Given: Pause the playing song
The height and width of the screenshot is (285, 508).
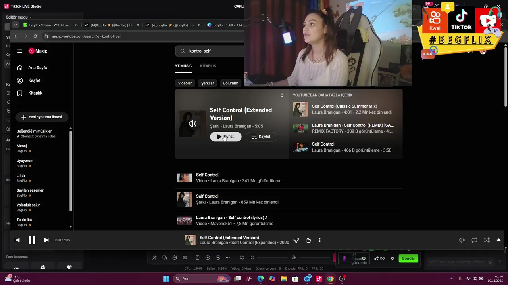Looking at the screenshot, I should [32, 240].
